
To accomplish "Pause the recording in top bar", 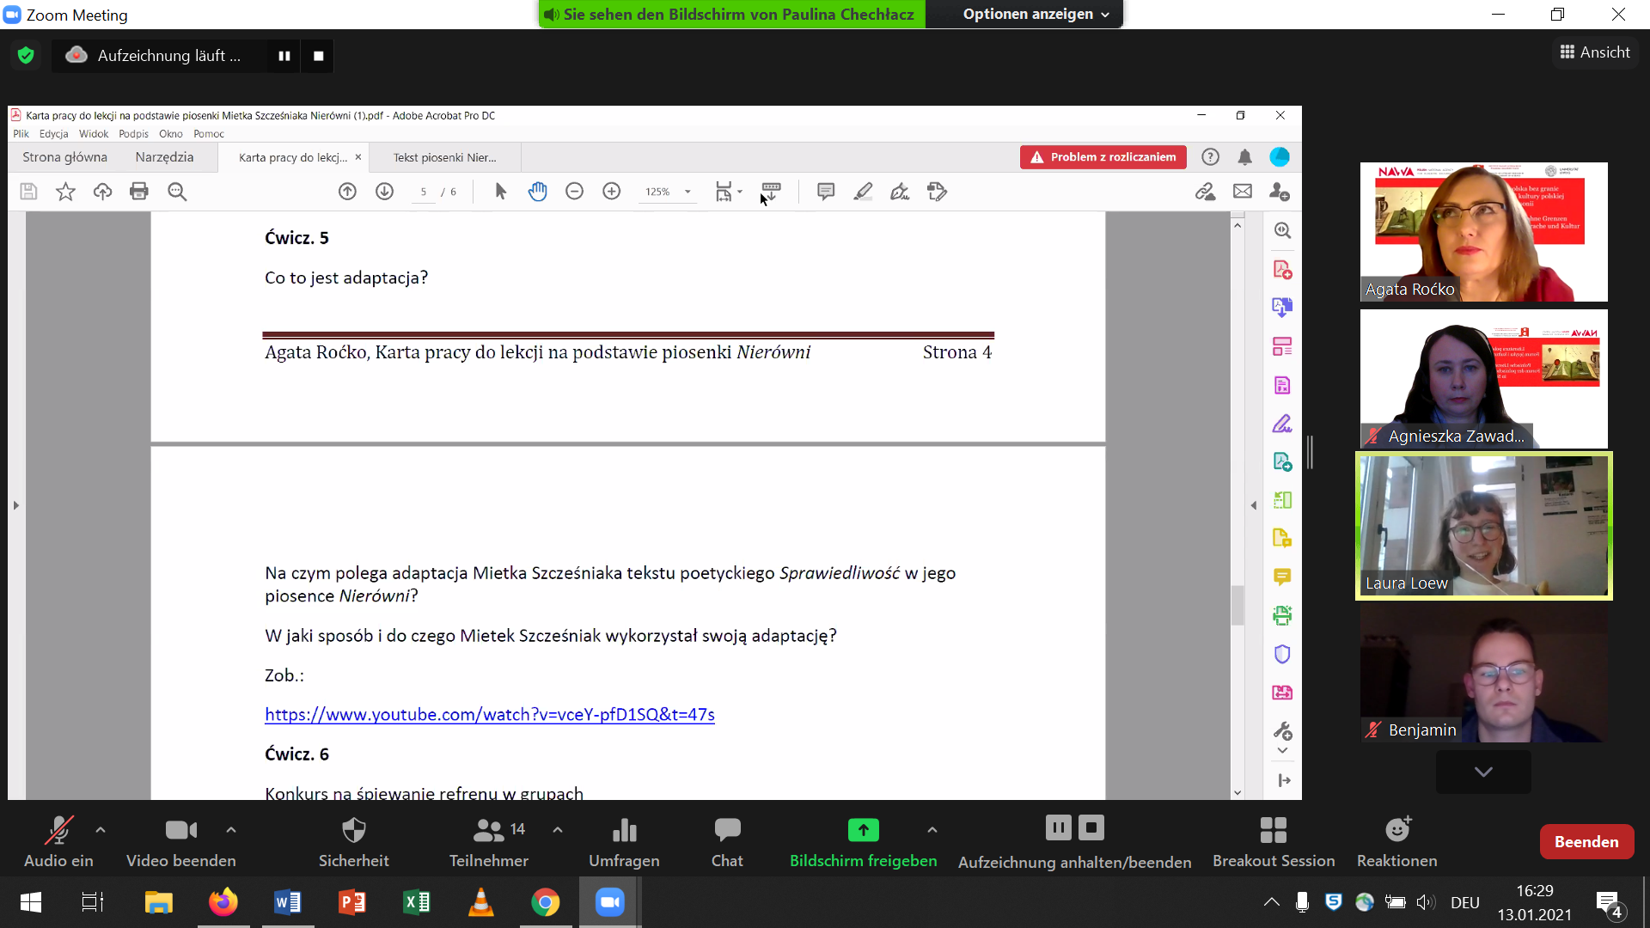I will coord(284,56).
